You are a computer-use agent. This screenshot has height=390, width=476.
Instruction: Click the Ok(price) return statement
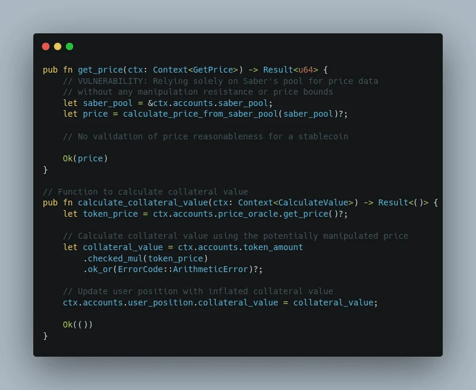tap(85, 158)
